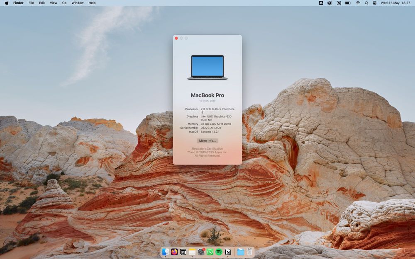Open the Edit menu
Image resolution: width=415 pixels, height=259 pixels.
click(x=42, y=3)
